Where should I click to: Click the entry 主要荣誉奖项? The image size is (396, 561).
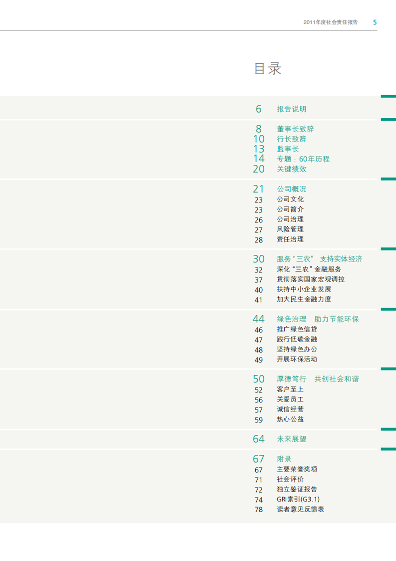click(x=297, y=469)
